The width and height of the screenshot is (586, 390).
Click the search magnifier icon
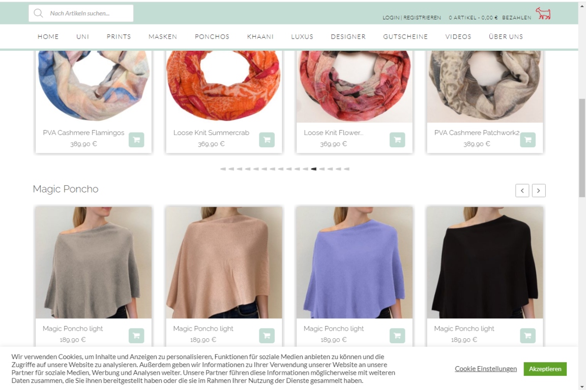pyautogui.click(x=38, y=13)
